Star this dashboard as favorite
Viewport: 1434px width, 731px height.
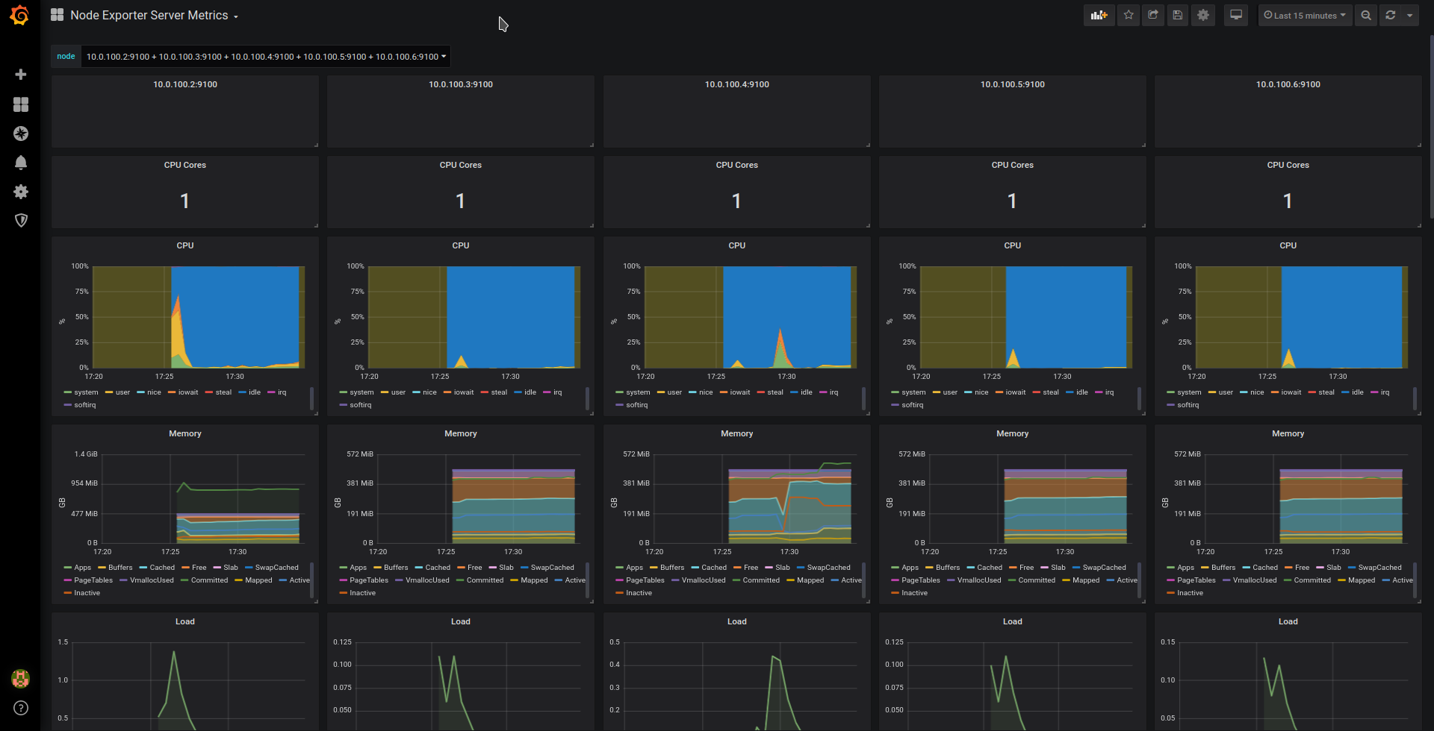click(x=1129, y=16)
